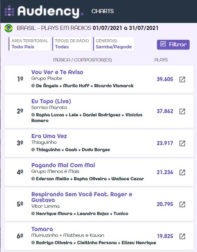Open the Gênero(s) Samba/Pagode filter
The width and height of the screenshot is (197, 252).
coord(114,44)
